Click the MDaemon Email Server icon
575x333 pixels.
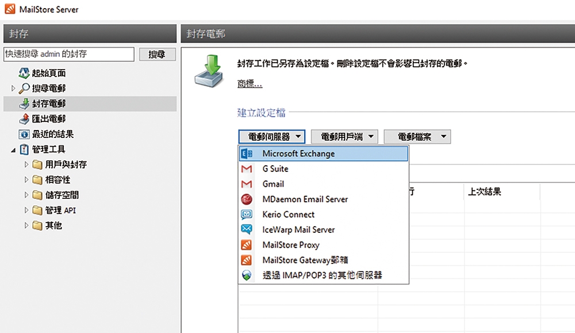247,199
